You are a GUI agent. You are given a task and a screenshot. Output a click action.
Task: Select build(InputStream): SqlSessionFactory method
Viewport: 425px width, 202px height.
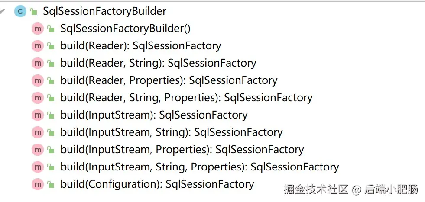[154, 115]
